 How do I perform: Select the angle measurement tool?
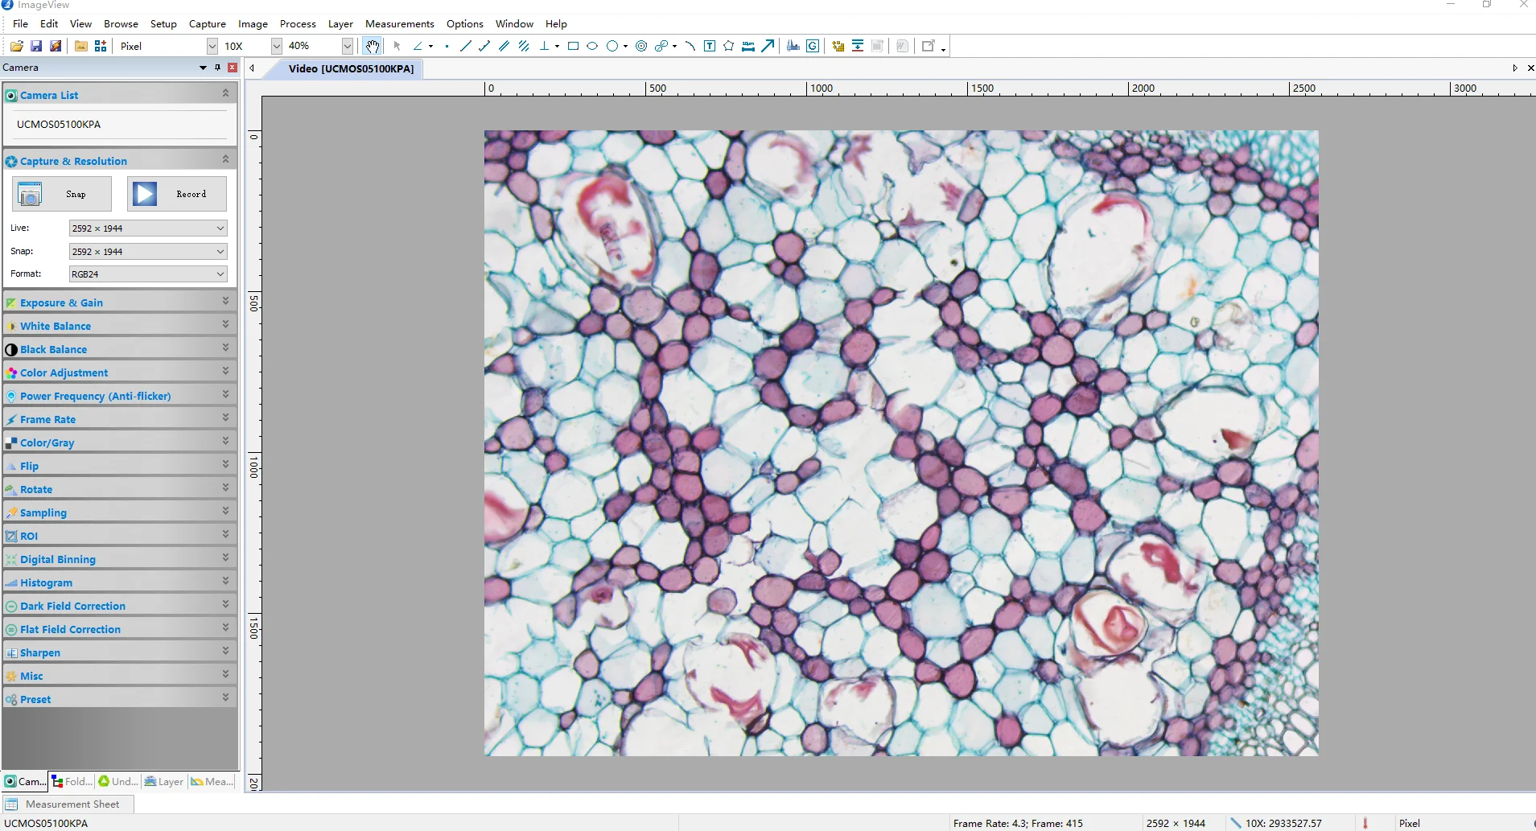click(418, 47)
